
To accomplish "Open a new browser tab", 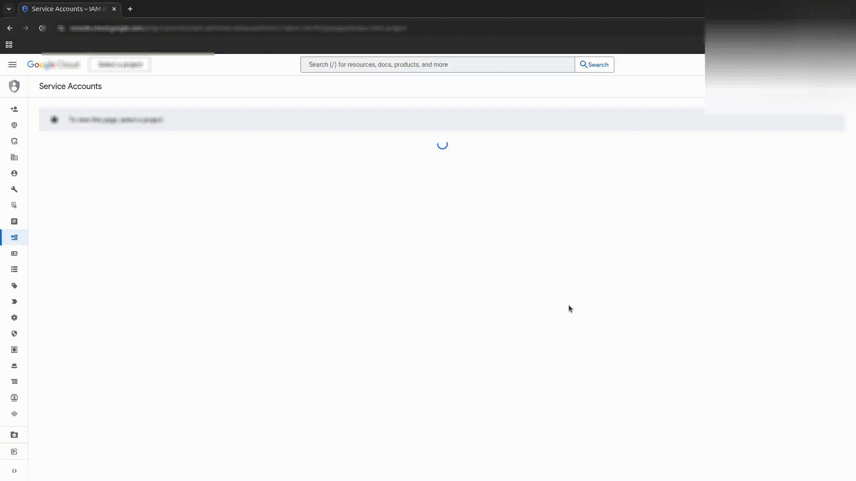I will [130, 8].
